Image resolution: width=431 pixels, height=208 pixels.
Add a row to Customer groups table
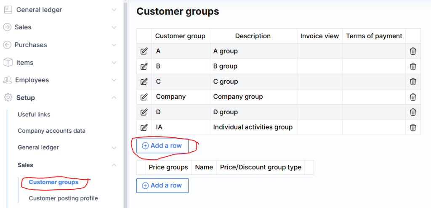(162, 146)
